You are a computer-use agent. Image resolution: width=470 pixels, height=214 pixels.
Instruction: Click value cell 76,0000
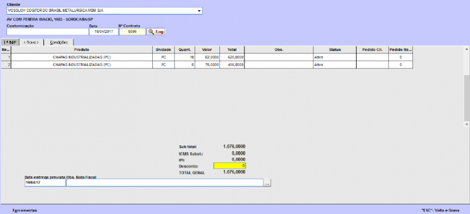point(207,64)
